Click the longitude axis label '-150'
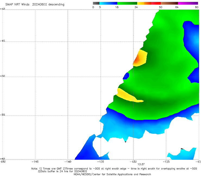 pos(3,162)
